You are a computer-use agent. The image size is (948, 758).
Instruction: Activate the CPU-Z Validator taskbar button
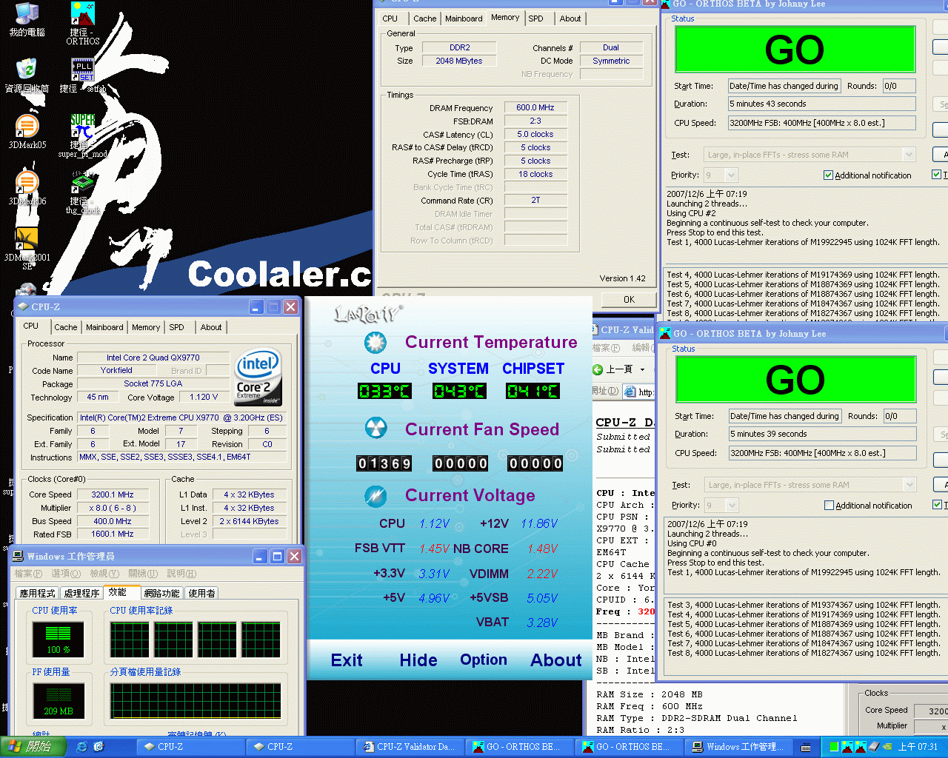(x=410, y=747)
